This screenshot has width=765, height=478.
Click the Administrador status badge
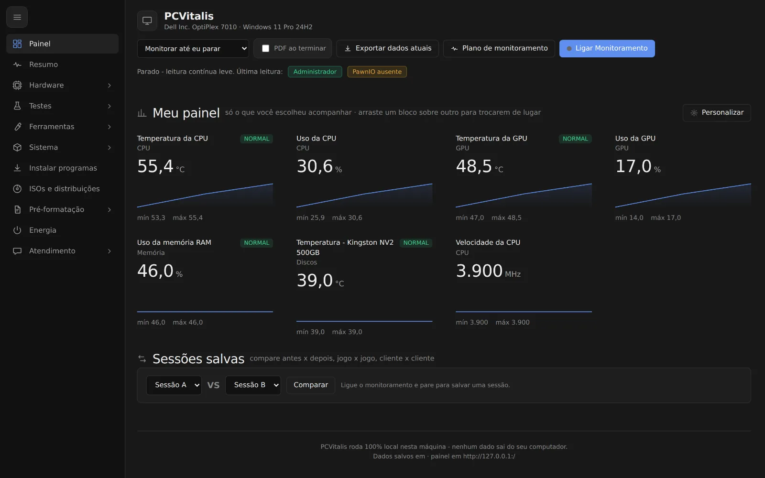click(315, 72)
